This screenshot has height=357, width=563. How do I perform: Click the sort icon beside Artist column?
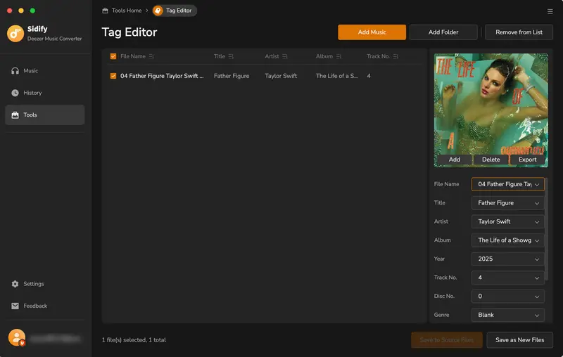285,56
